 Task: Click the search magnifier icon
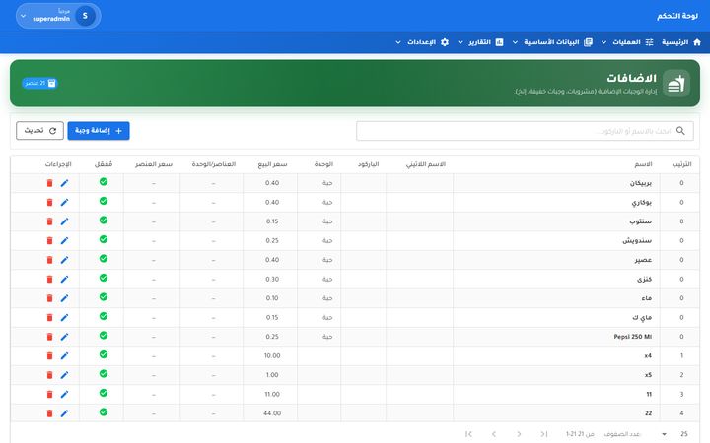click(x=680, y=131)
